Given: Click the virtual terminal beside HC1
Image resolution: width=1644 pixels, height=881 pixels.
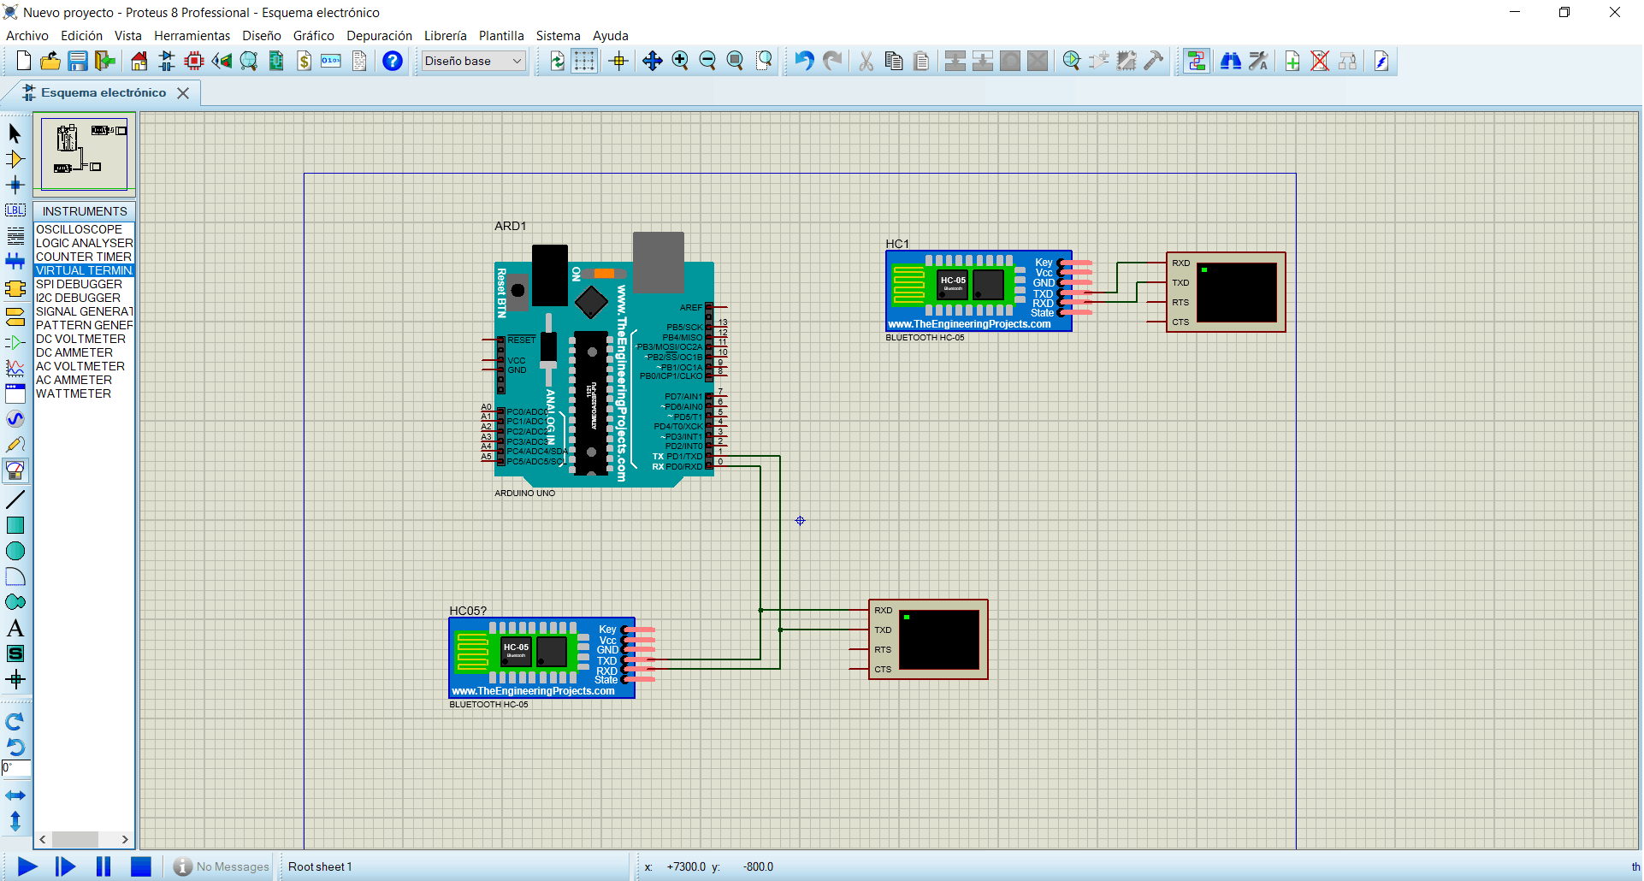Looking at the screenshot, I should 1226,292.
